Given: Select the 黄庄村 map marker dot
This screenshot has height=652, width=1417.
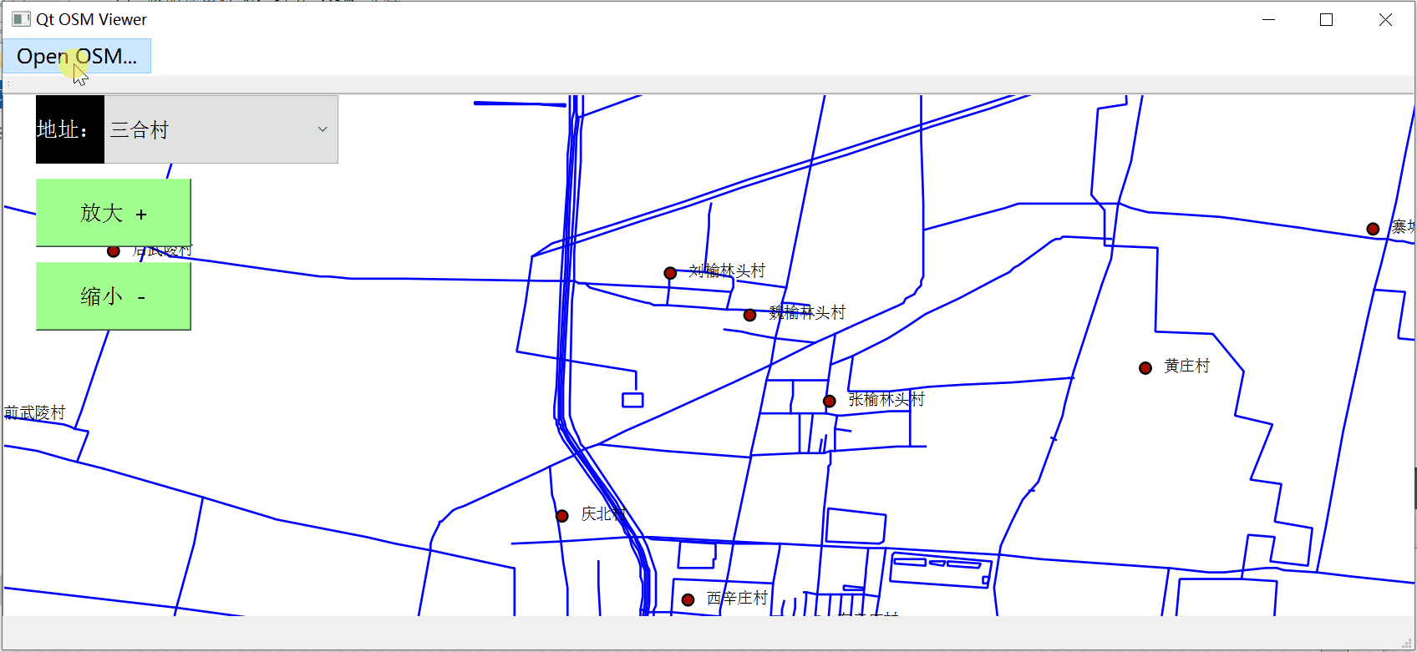Looking at the screenshot, I should [1145, 368].
